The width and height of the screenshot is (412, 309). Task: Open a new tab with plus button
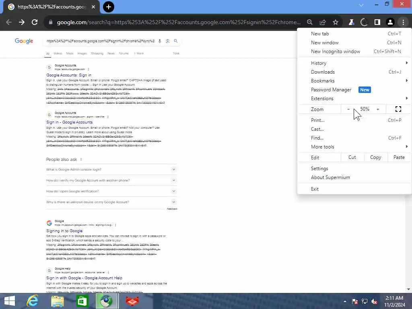pos(109,7)
